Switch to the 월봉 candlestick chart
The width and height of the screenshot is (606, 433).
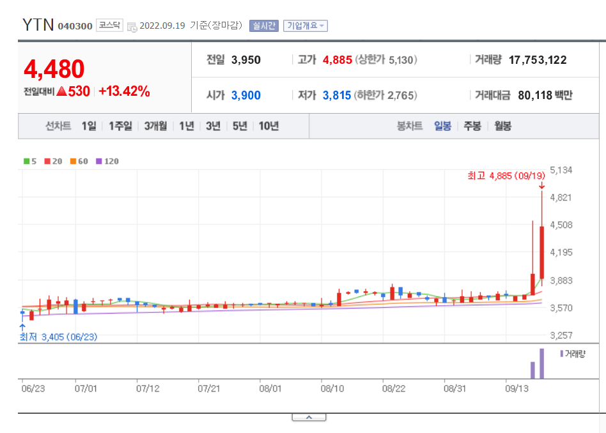pyautogui.click(x=503, y=126)
